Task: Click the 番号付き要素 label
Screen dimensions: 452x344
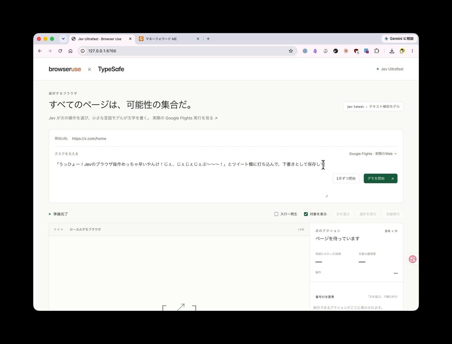Action: (325, 297)
